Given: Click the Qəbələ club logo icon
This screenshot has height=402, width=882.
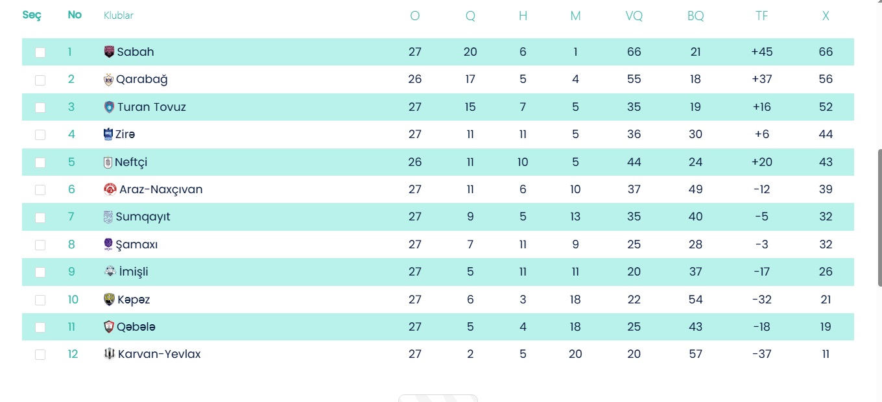Looking at the screenshot, I should click(109, 327).
